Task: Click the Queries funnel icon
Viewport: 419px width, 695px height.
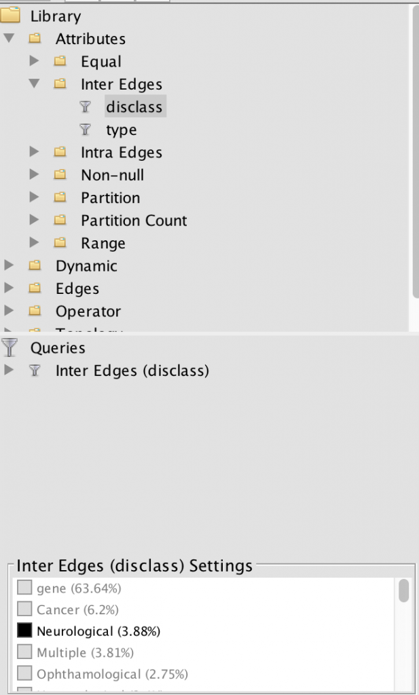Action: pyautogui.click(x=10, y=347)
